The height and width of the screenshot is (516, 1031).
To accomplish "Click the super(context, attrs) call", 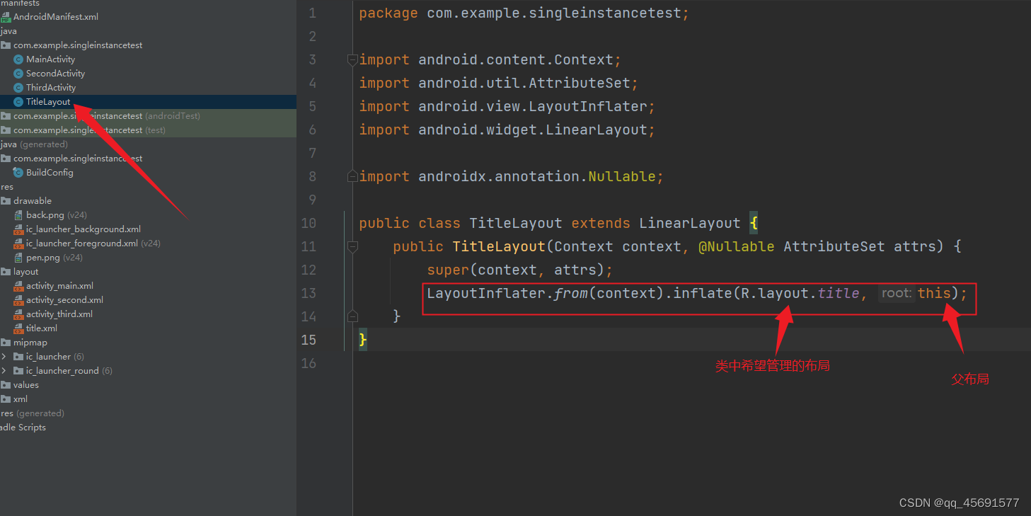I will click(519, 270).
